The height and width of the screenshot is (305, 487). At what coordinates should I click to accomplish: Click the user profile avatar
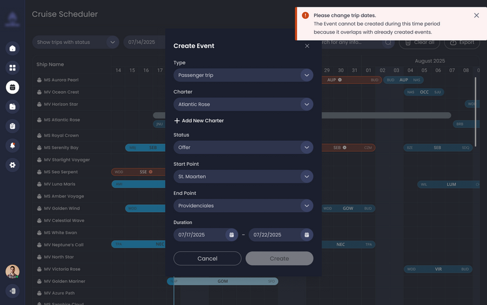tap(12, 272)
